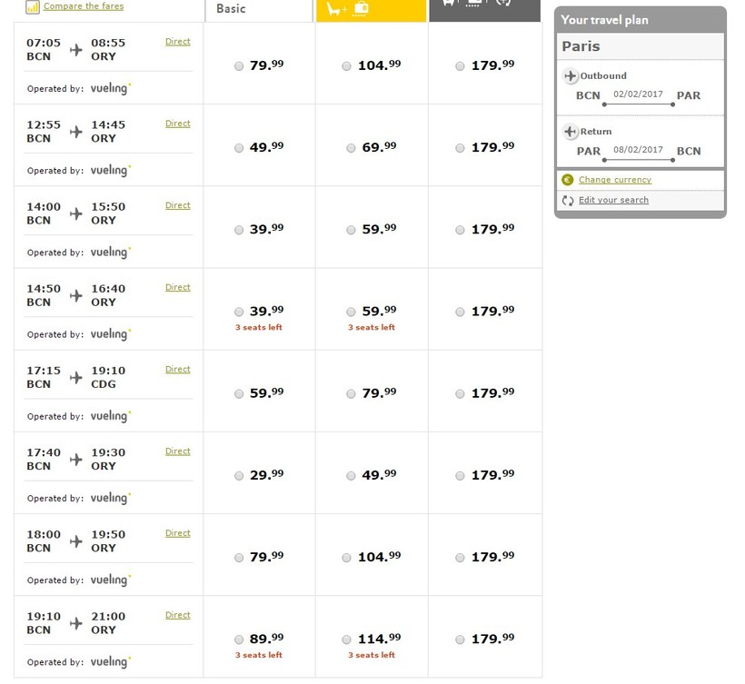Screen dimensions: 745x684
Task: Pick the 114.99 fare for the 19:10 flight
Action: pos(347,639)
